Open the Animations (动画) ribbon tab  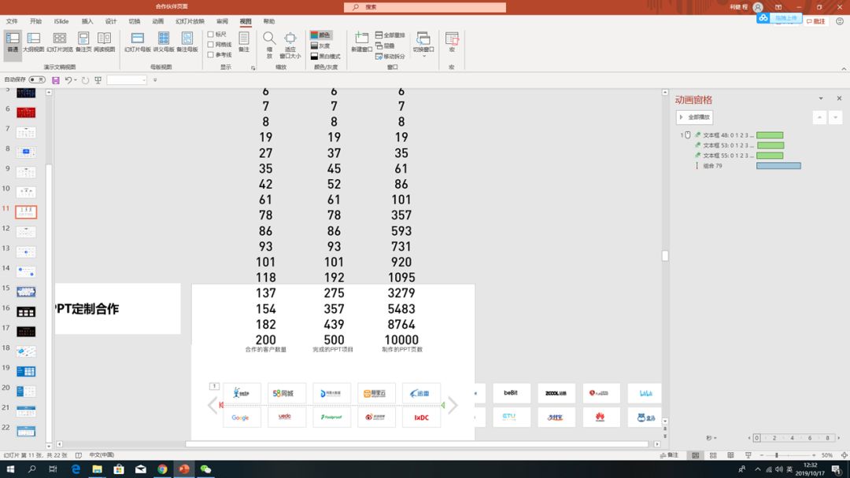click(x=158, y=21)
